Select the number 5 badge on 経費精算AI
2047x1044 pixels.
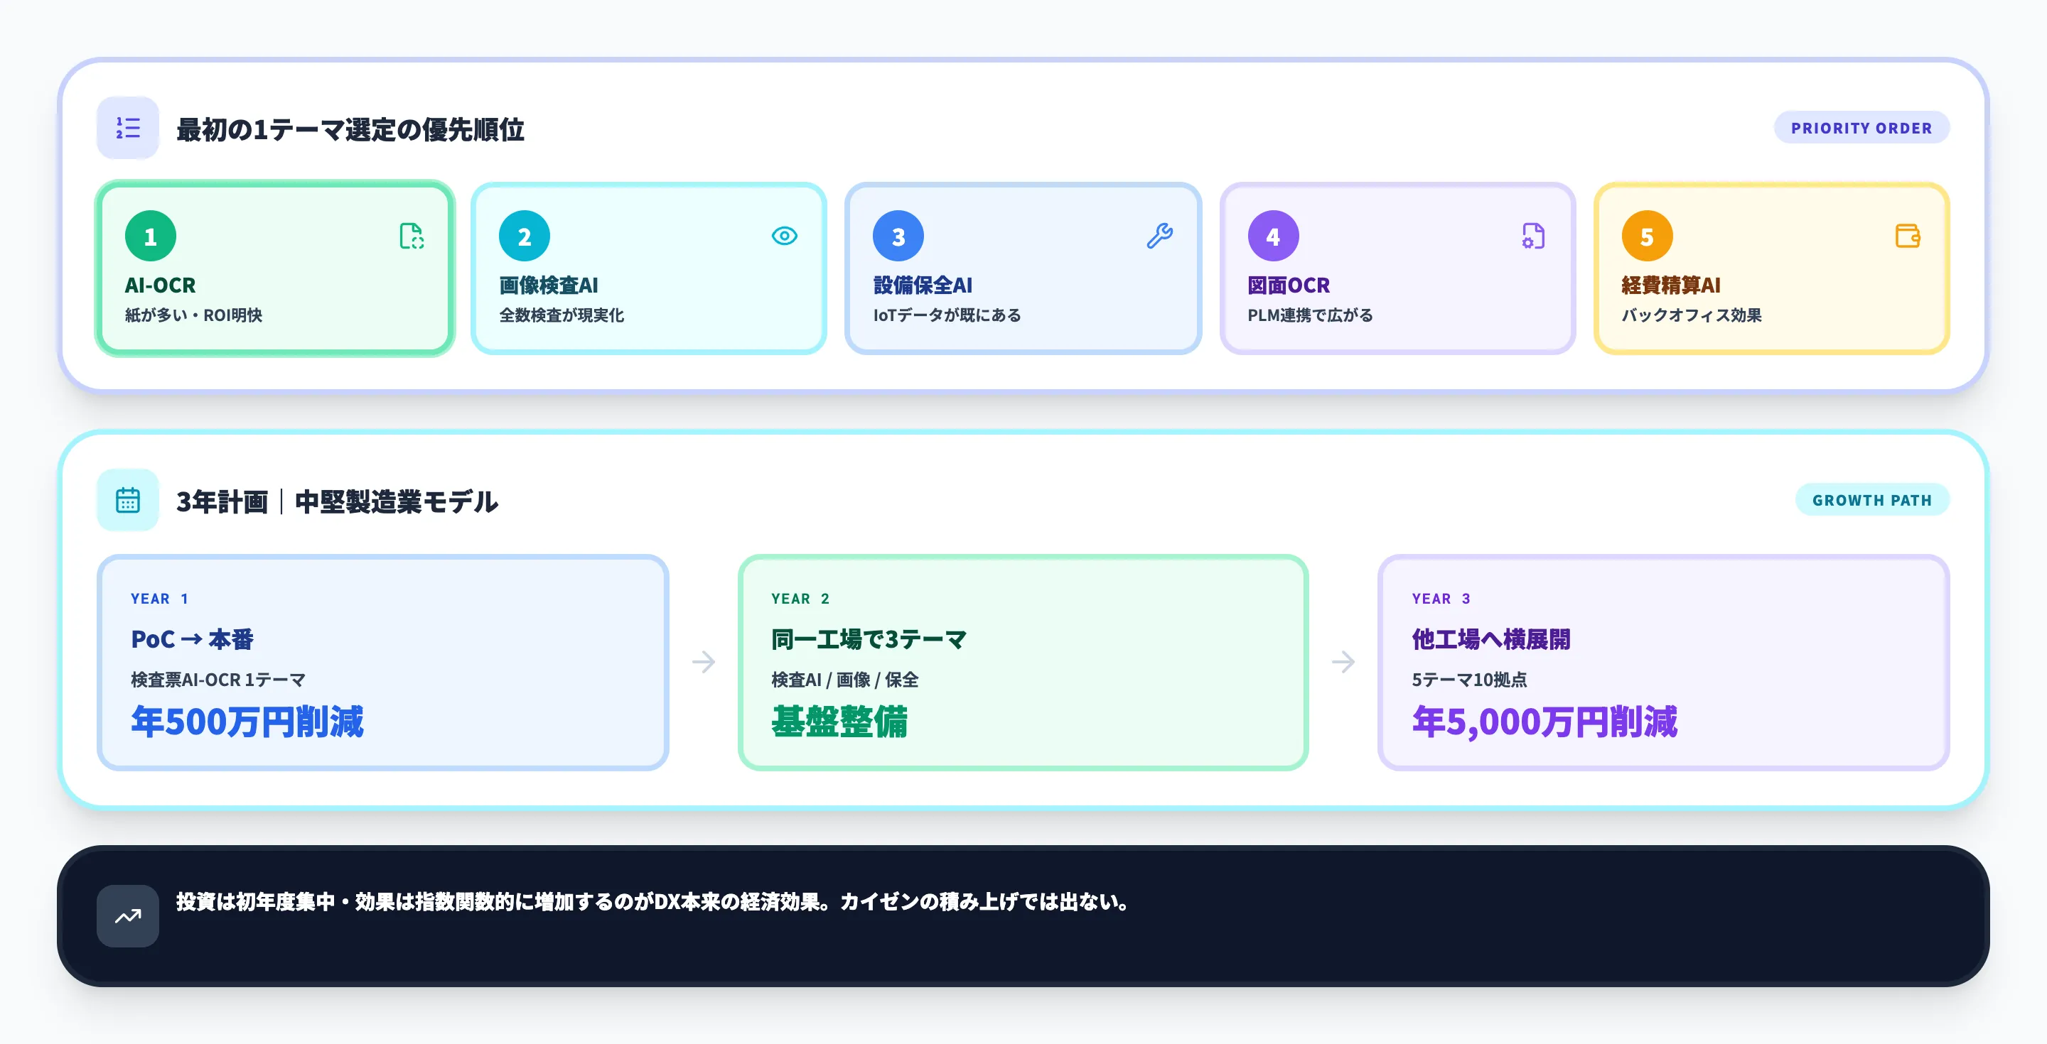(x=1647, y=235)
